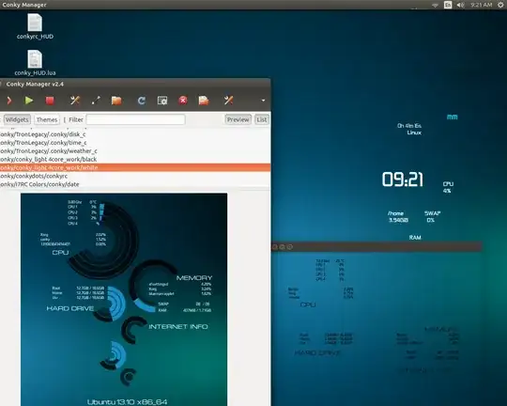The image size is (507, 406).
Task: Select the conkydots/conkyrc row
Action: click(135, 176)
